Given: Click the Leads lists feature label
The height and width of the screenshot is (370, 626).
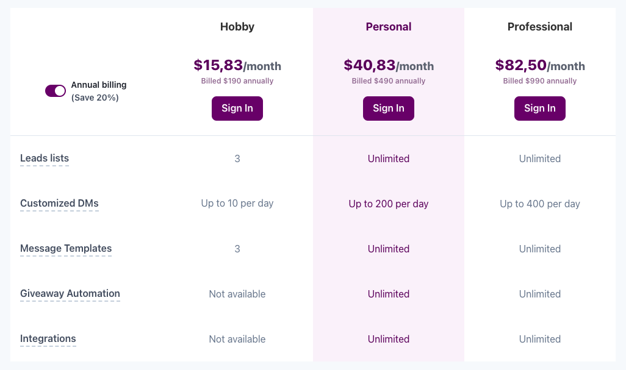Looking at the screenshot, I should [45, 158].
